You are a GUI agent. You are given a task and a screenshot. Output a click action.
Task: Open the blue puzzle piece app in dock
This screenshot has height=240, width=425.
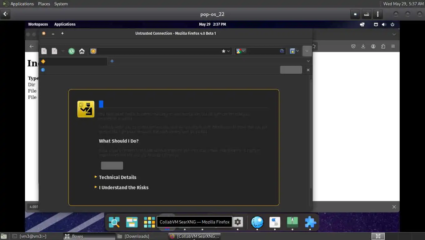(310, 222)
